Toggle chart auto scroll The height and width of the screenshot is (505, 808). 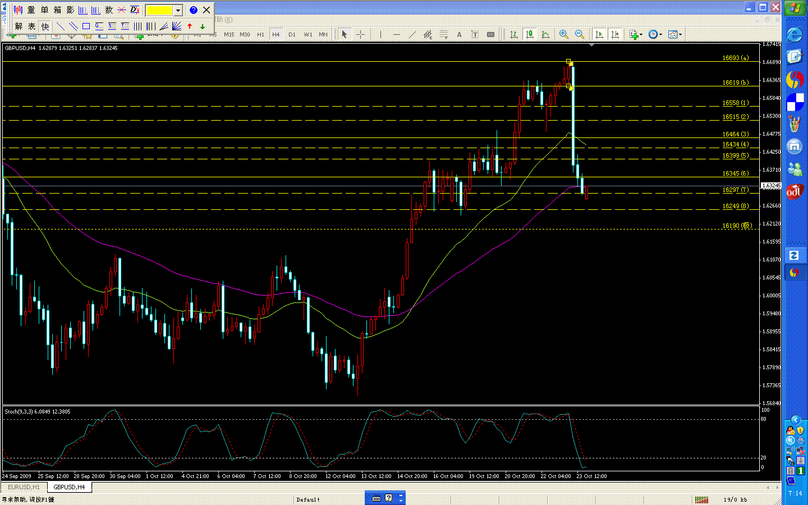tap(599, 35)
